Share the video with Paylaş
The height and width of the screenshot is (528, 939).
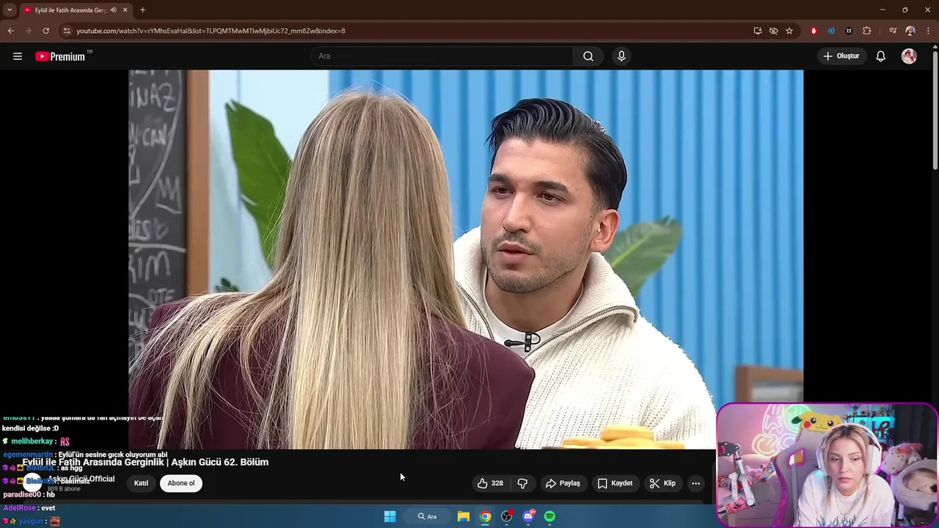[563, 483]
